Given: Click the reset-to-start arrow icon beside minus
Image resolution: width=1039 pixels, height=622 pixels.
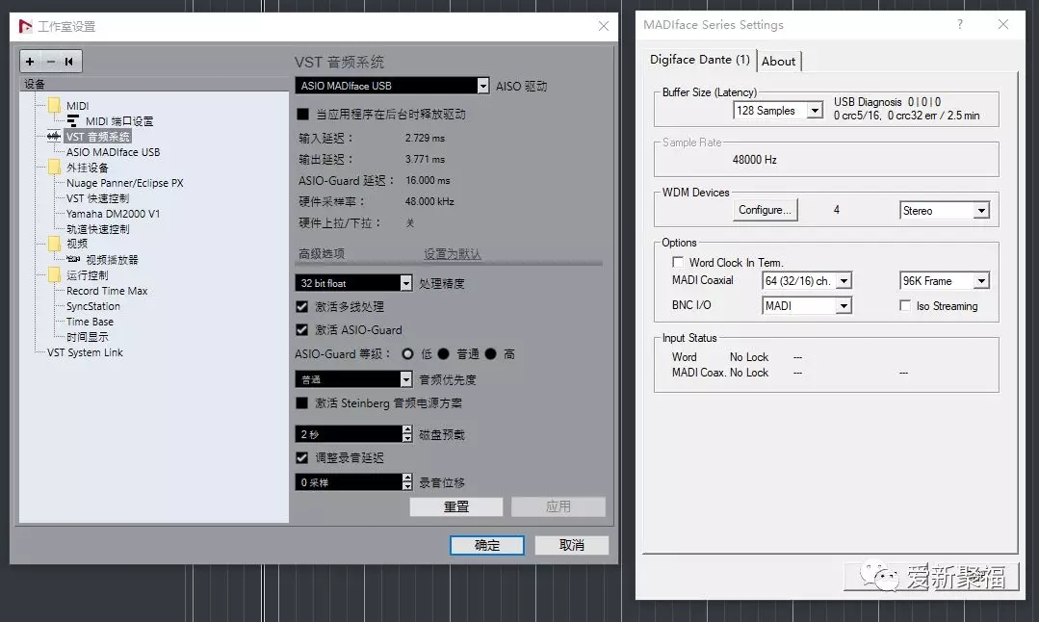Looking at the screenshot, I should (x=69, y=62).
